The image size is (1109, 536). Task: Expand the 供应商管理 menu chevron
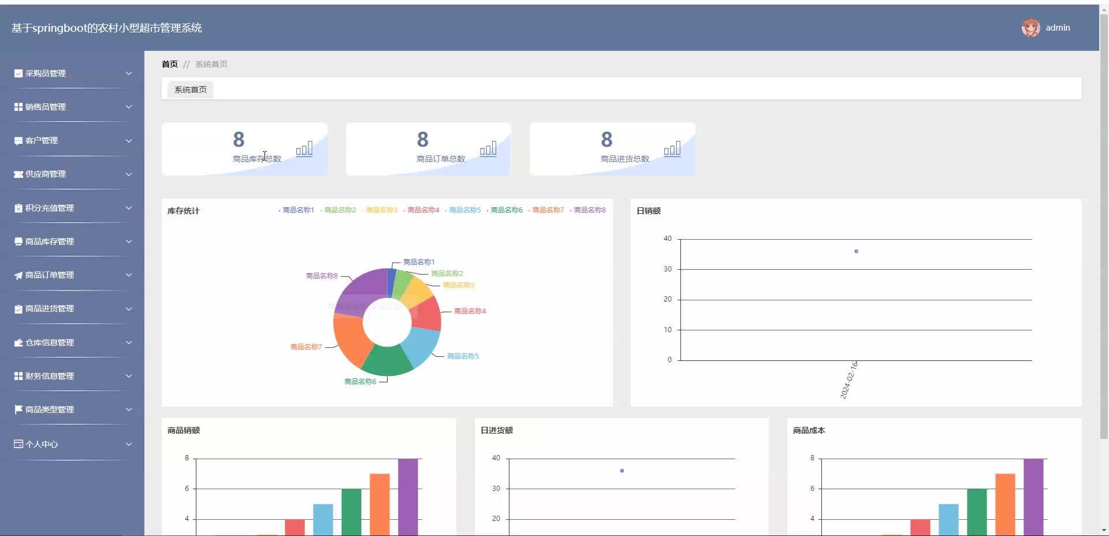point(129,174)
